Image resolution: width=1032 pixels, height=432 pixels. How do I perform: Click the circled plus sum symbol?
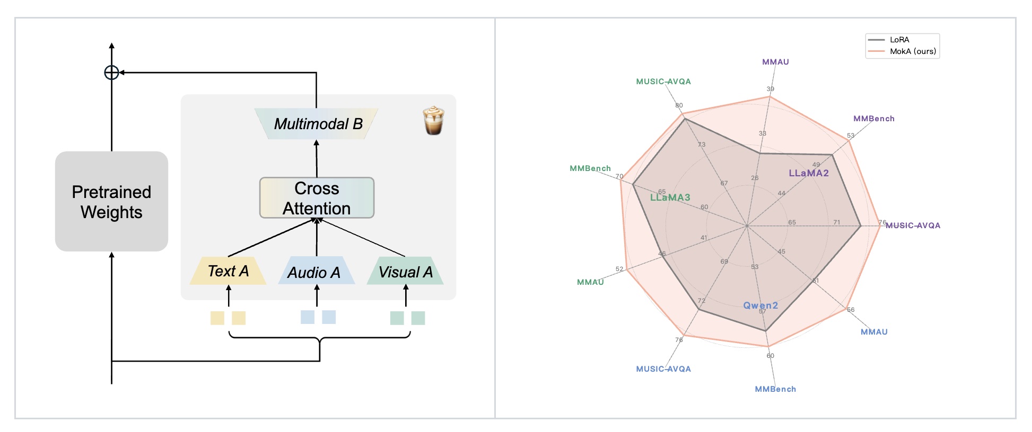pyautogui.click(x=111, y=73)
